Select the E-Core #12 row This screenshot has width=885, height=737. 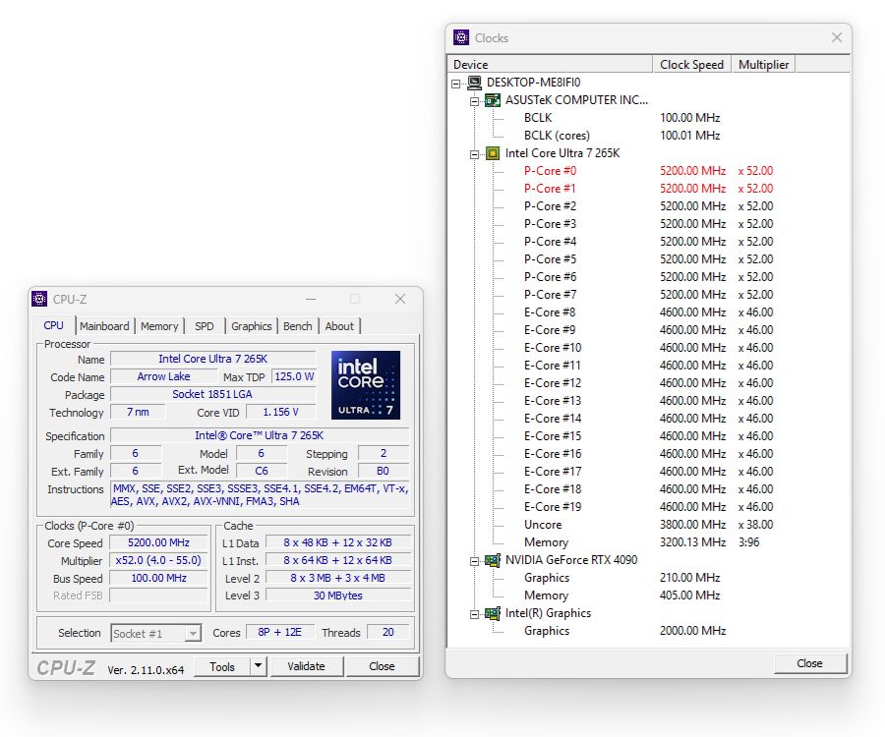[648, 383]
